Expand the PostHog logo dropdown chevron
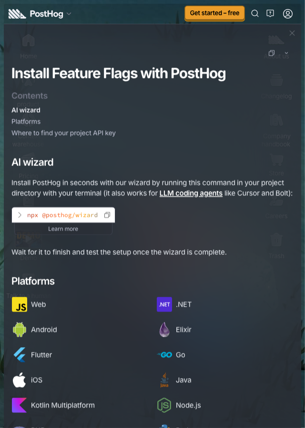305x428 pixels. point(69,14)
